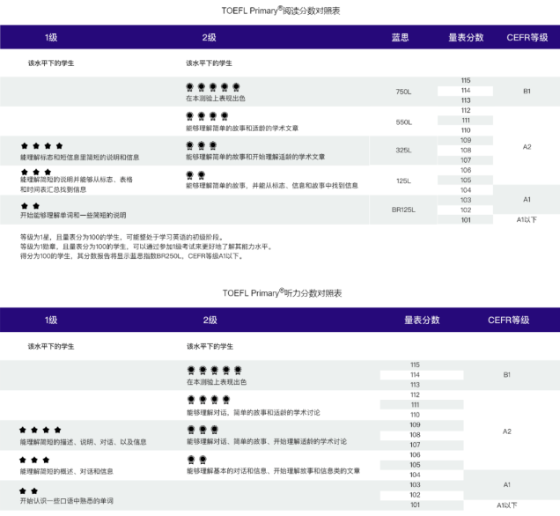
Task: Click the text 能理解简短的概述、对话和信息
Action: 66,472
